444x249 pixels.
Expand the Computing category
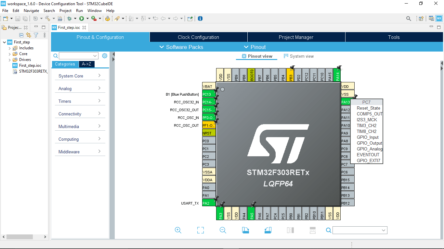(80, 139)
